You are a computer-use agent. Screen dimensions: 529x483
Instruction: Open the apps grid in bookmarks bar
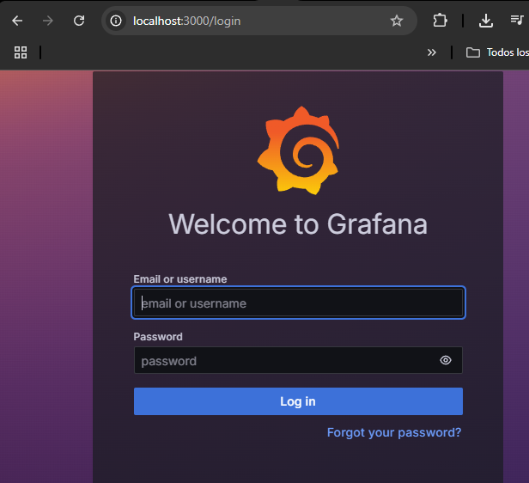click(x=21, y=52)
